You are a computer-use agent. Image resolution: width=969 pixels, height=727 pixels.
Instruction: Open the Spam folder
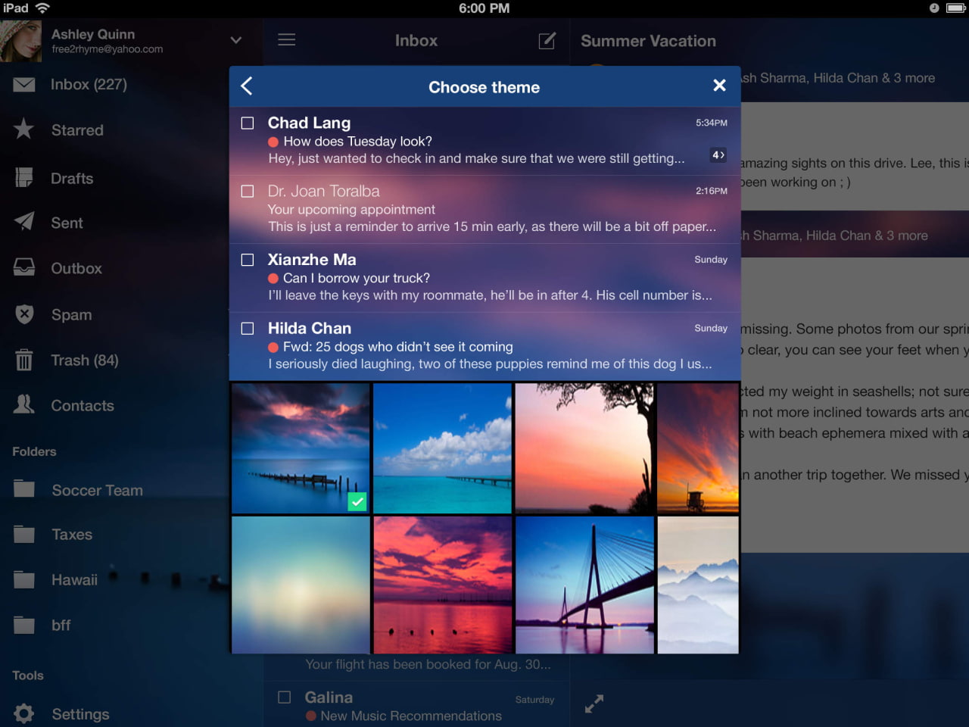tap(71, 314)
